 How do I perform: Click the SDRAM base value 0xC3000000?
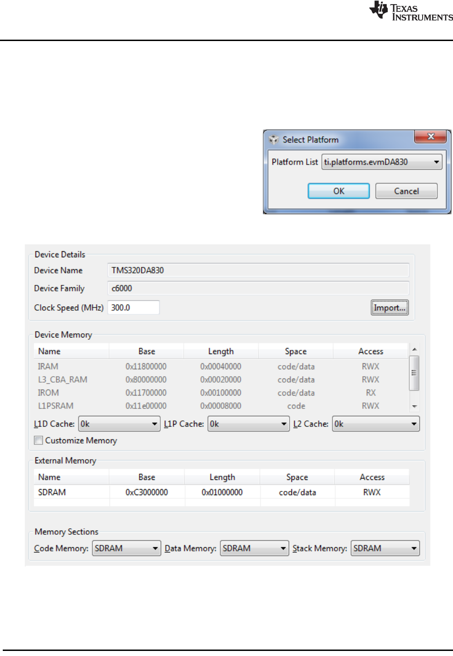(146, 492)
